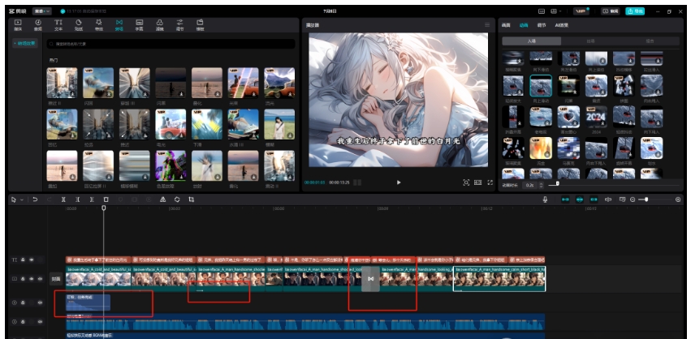Click the keyboard shortcuts icon in title bar

542,11
